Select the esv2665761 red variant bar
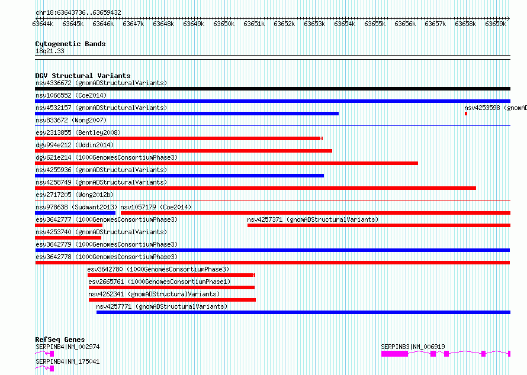527x375 pixels. [172, 287]
